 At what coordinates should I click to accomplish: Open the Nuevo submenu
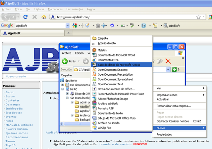pyautogui.click(x=180, y=128)
